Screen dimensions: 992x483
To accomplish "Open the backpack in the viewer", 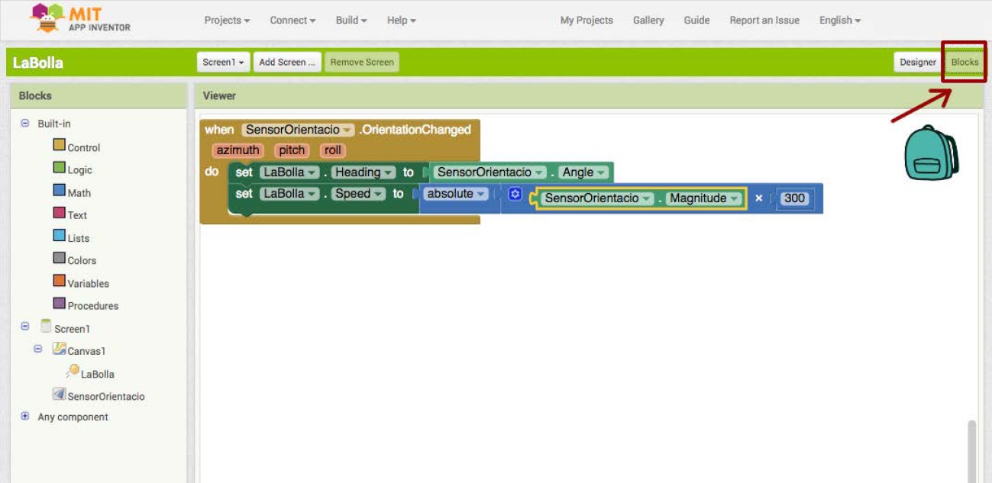I will pyautogui.click(x=931, y=153).
